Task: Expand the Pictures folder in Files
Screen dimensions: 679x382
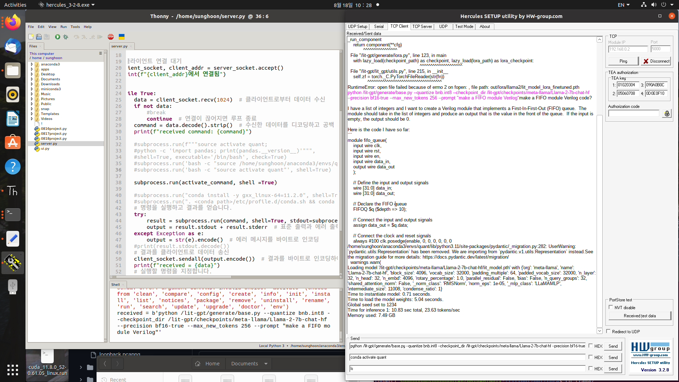Action: (x=32, y=99)
